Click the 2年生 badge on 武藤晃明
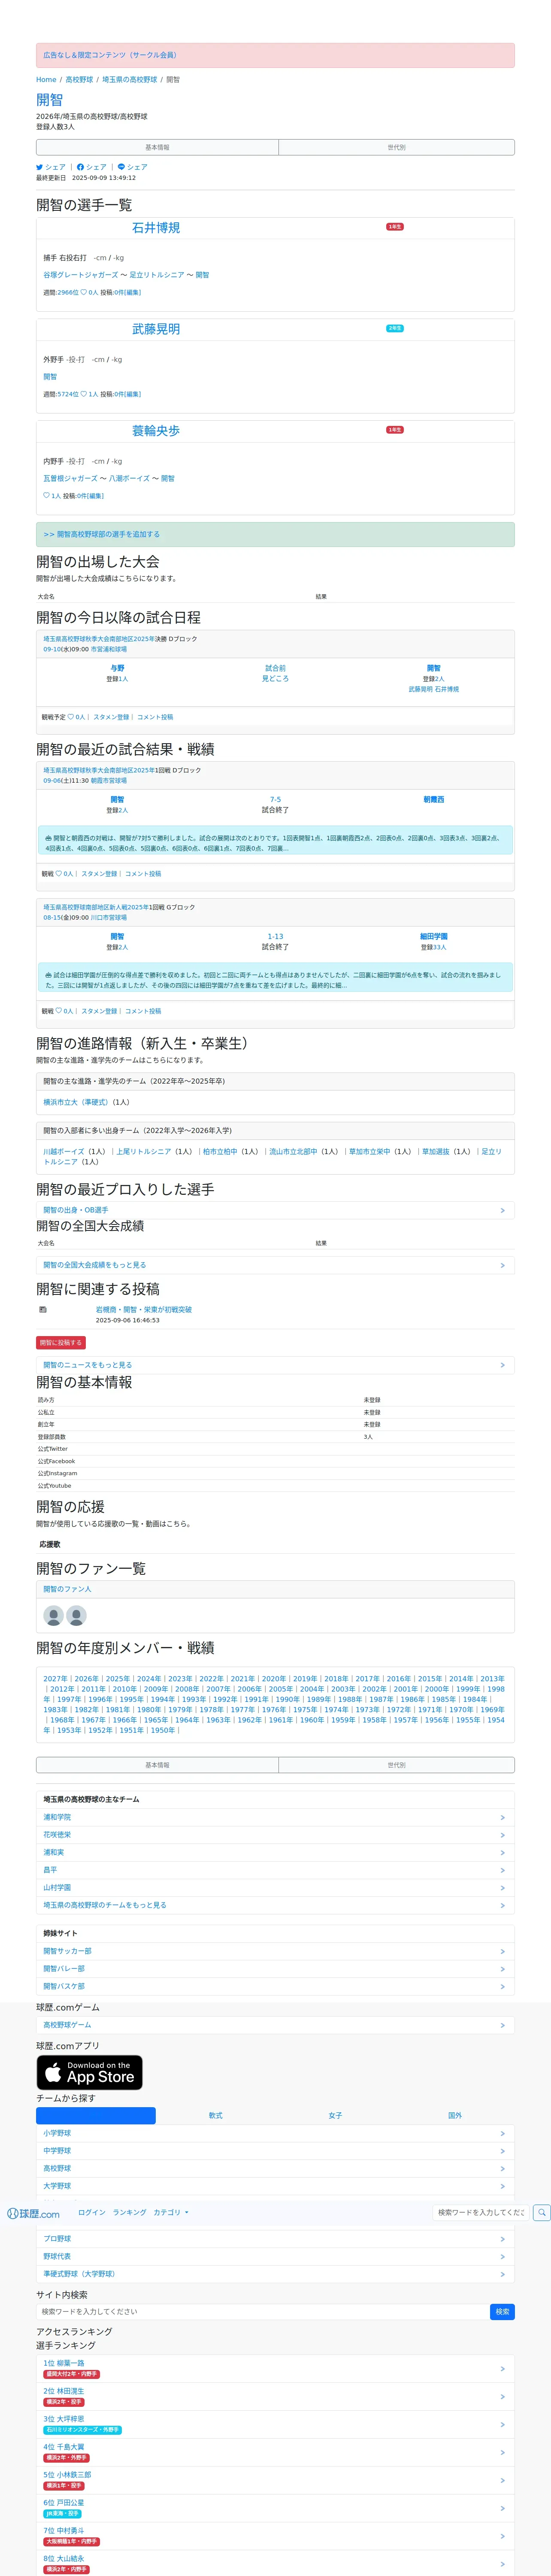Image resolution: width=551 pixels, height=2576 pixels. coord(395,328)
